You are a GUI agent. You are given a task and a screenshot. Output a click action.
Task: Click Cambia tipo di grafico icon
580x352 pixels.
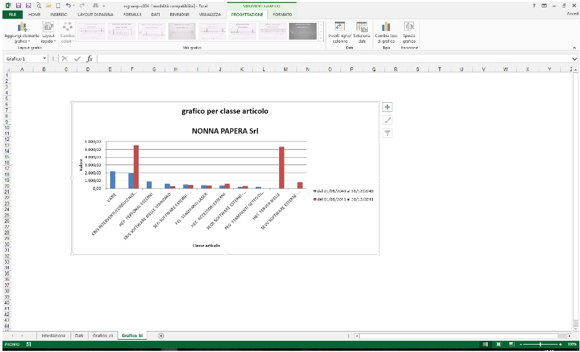click(386, 33)
